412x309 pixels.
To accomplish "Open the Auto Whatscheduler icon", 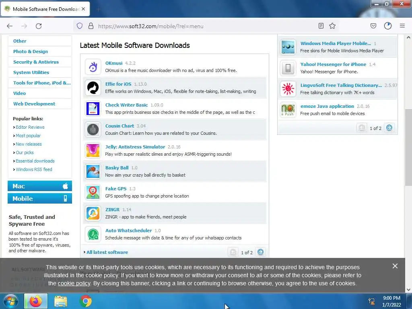I will (93, 234).
